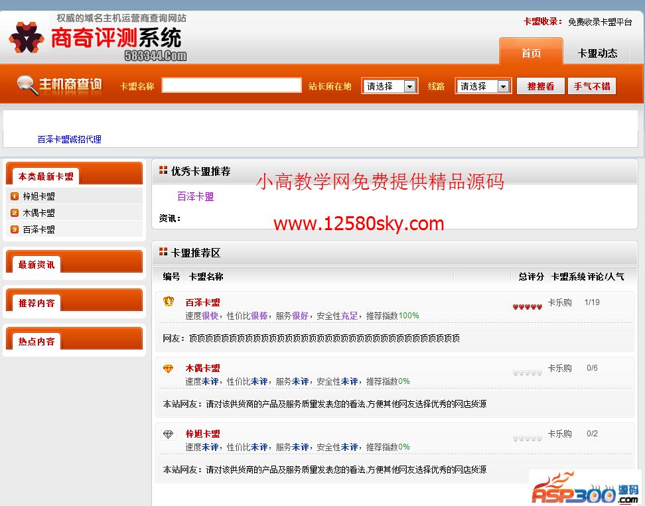This screenshot has width=645, height=506.
Task: Select the 本类最新卡盟 sidebar tab
Action: click(x=46, y=177)
